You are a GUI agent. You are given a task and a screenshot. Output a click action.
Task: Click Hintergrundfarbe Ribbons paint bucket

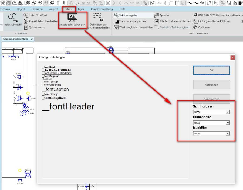(x=195, y=21)
